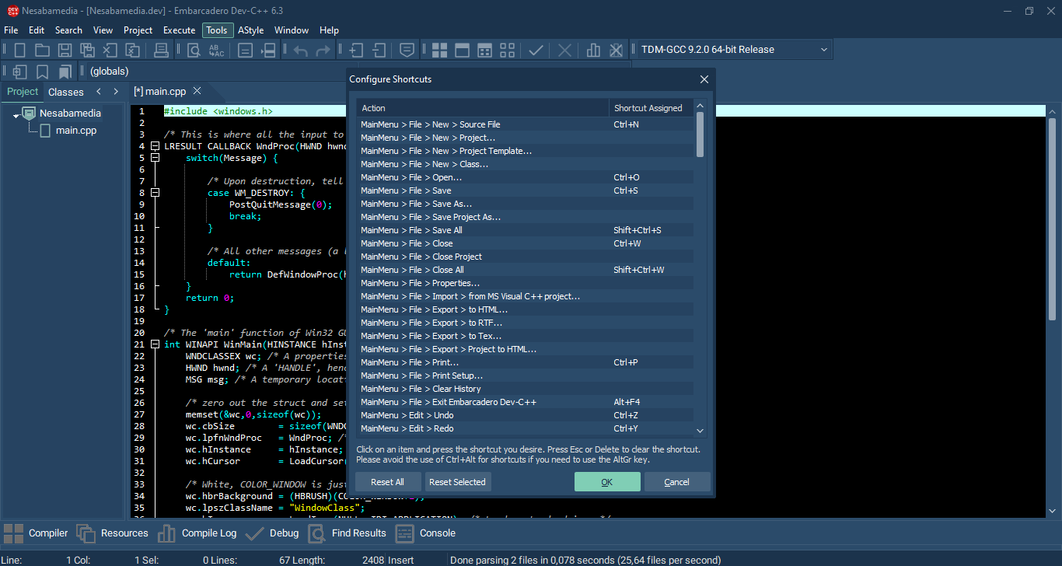Toggle the switch block fold on line 5
The width and height of the screenshot is (1062, 566).
click(x=155, y=158)
